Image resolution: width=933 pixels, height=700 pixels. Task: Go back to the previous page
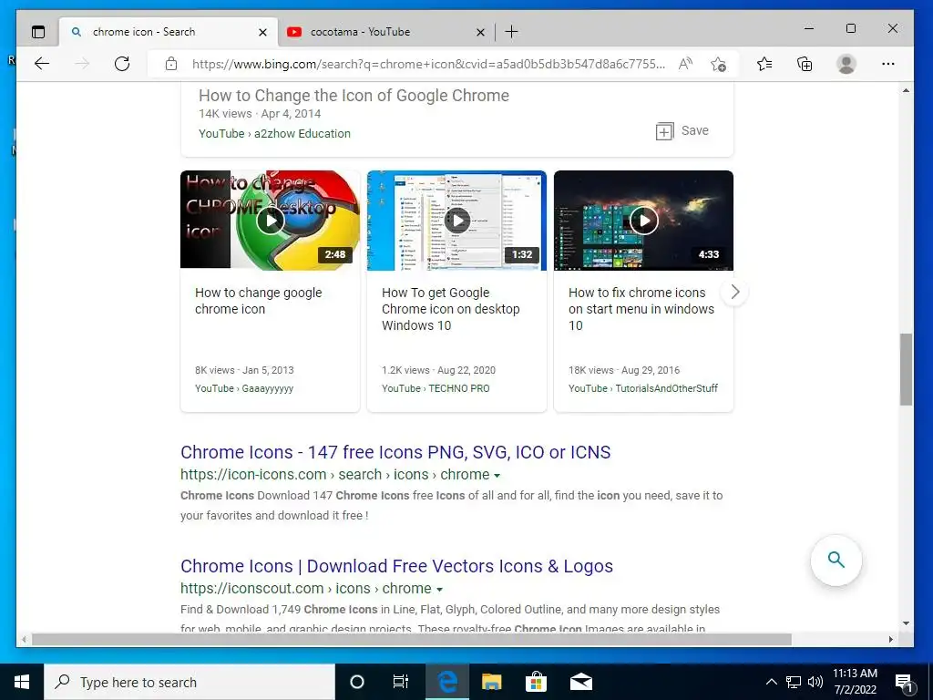42,64
